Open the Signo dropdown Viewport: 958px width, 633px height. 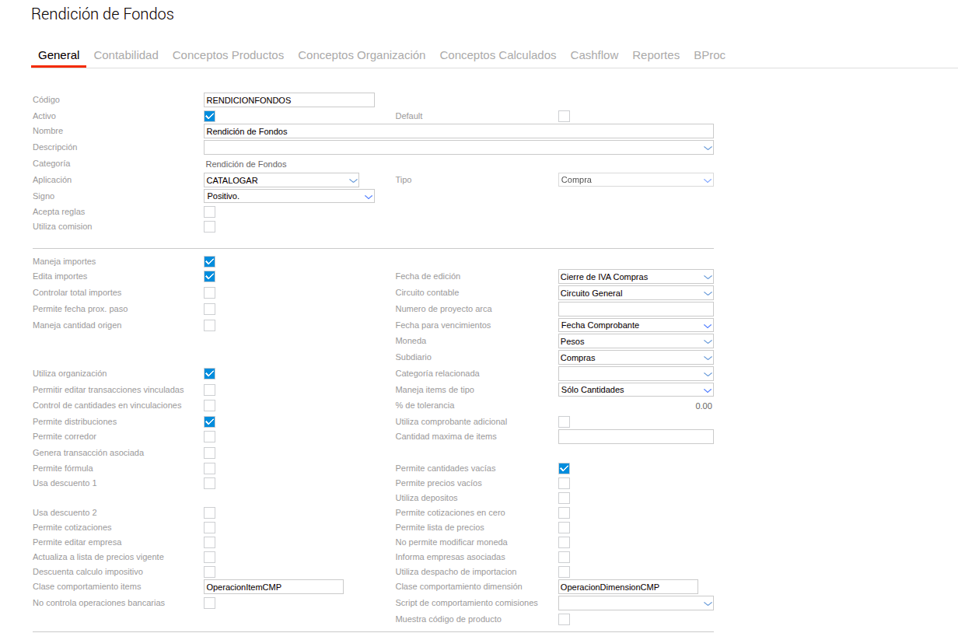pos(289,196)
